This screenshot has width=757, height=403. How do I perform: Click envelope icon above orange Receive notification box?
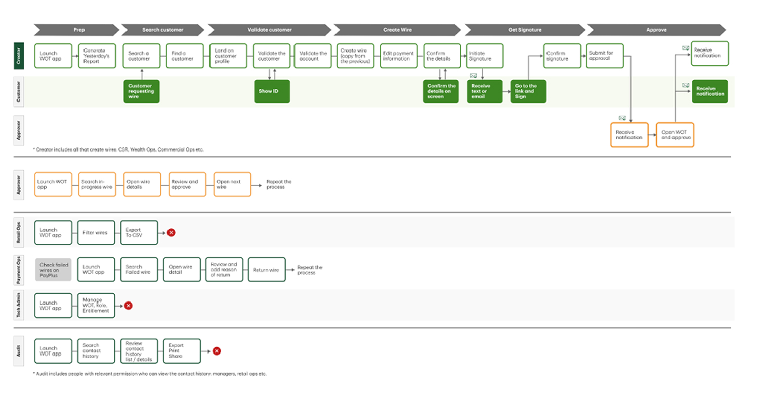(x=622, y=118)
